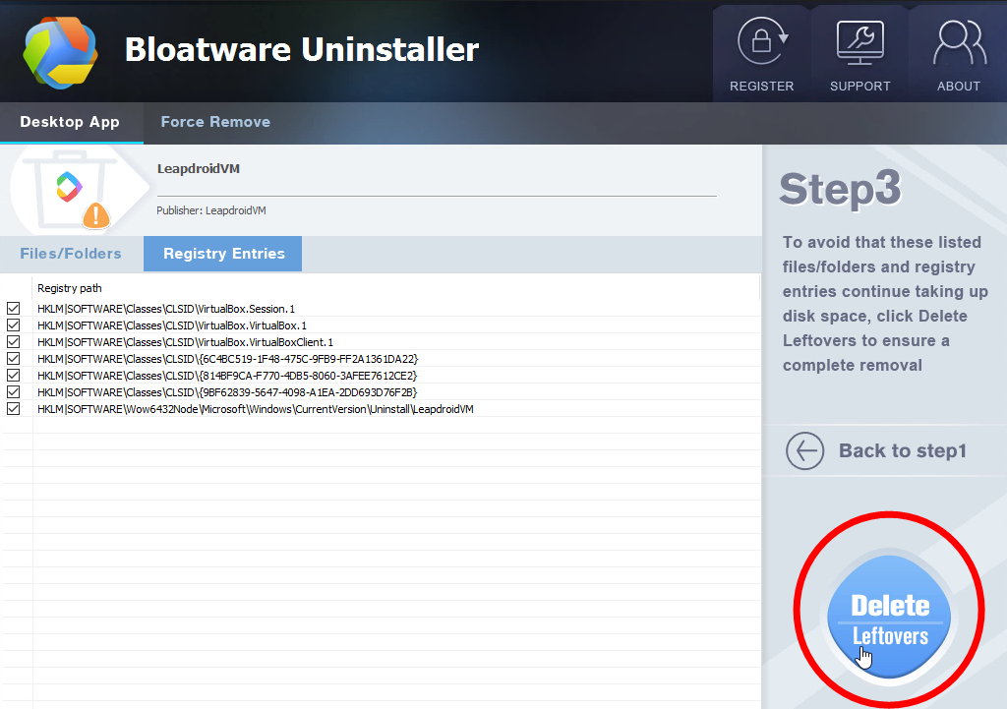The width and height of the screenshot is (1007, 709).
Task: Select the Registry Entries tab
Action: point(223,254)
